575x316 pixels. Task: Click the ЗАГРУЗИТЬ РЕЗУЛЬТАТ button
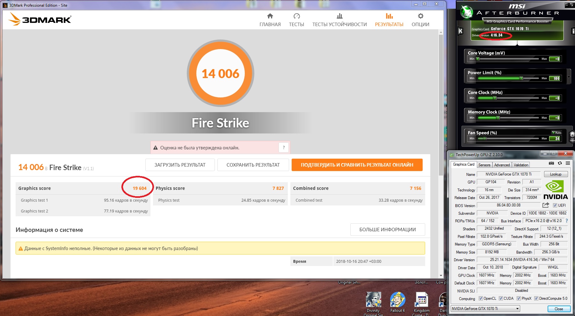pos(180,165)
